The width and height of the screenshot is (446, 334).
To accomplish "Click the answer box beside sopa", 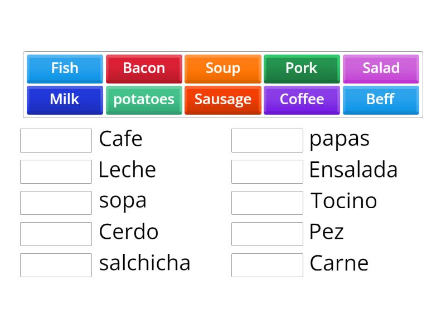I will pos(56,203).
